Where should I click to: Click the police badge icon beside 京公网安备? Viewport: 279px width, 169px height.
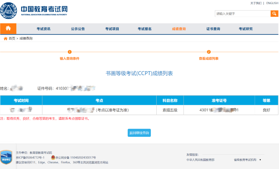(x=53, y=157)
